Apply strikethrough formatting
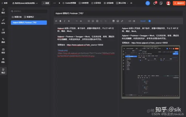The image size is (186, 117). point(69,21)
